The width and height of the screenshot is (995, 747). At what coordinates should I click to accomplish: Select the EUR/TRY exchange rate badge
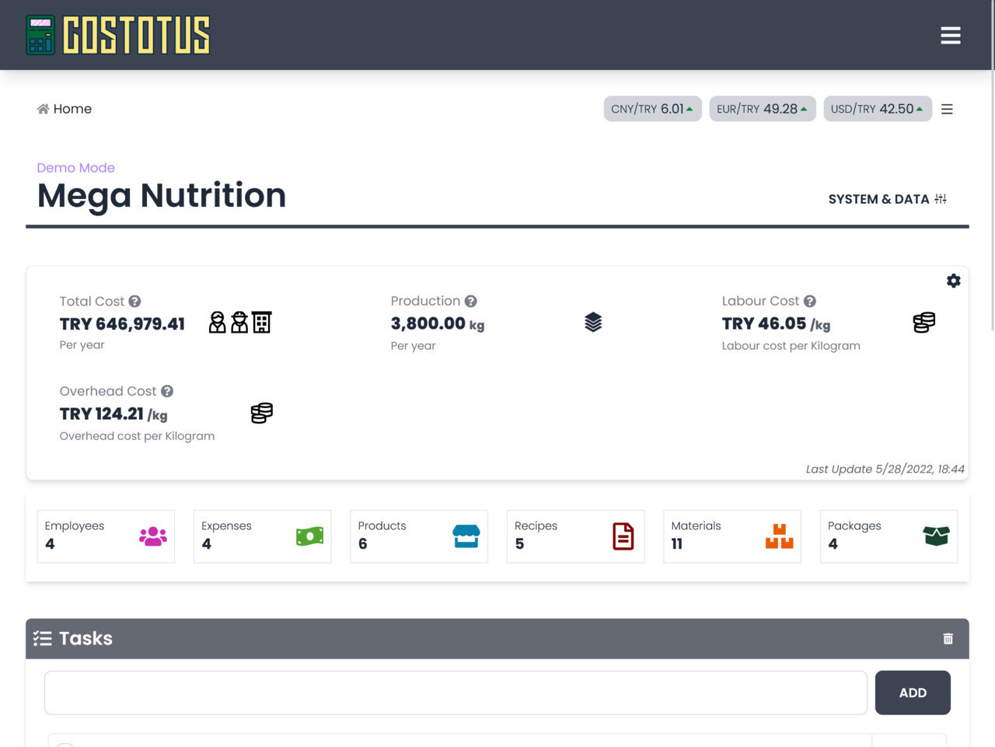762,110
